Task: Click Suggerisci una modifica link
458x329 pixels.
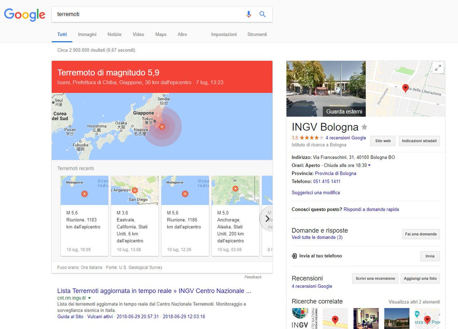Action: [x=316, y=193]
